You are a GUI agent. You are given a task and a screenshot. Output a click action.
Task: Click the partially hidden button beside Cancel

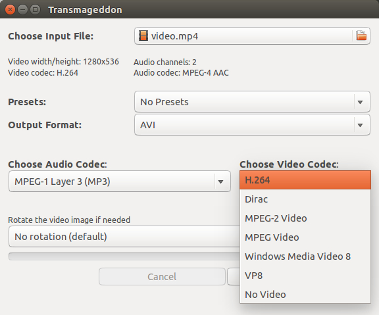click(x=234, y=277)
